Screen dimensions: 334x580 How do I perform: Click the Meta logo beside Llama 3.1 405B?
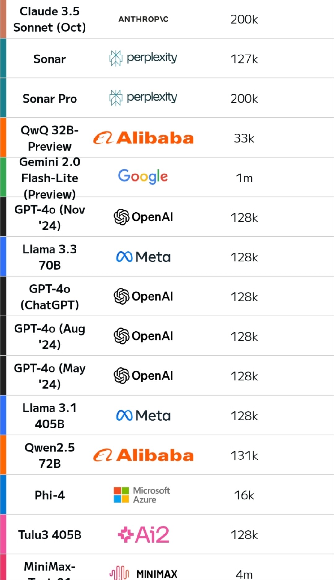143,415
